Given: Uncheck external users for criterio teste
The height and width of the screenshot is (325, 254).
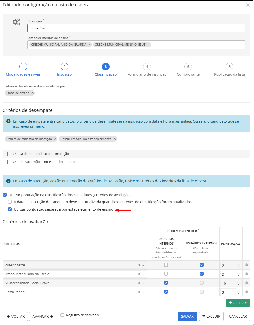Looking at the screenshot, I should click(x=202, y=265).
